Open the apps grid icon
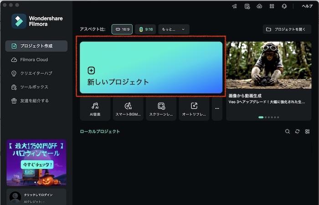Screen dimensions: 319x205 pos(272,6)
